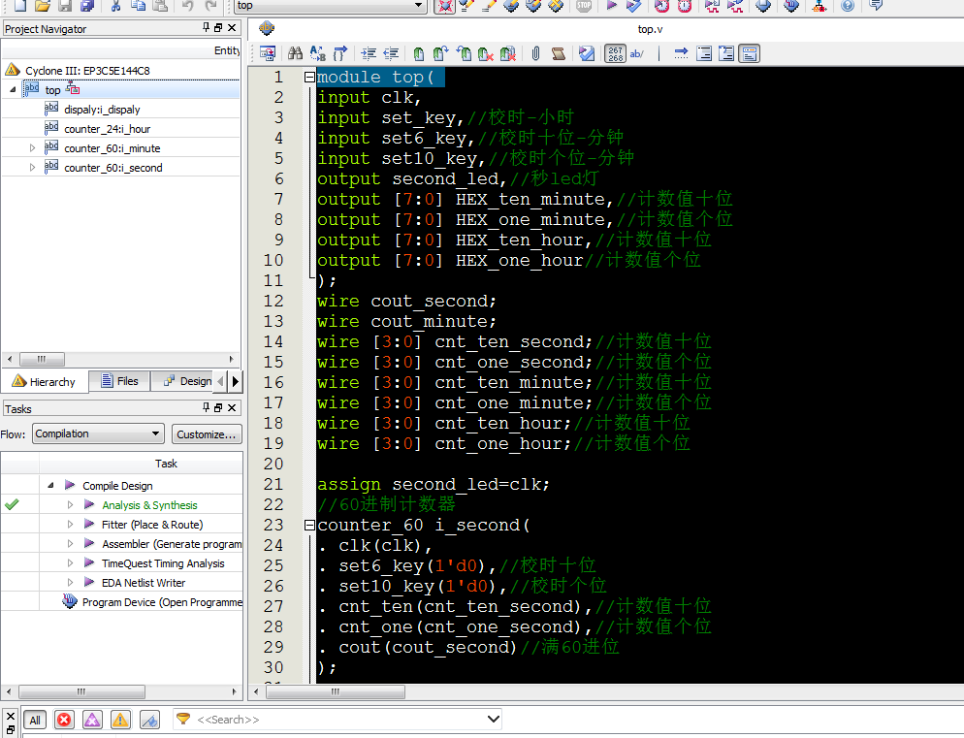
Task: Start Analysis & Synthesis toolbar icon
Action: (x=633, y=6)
